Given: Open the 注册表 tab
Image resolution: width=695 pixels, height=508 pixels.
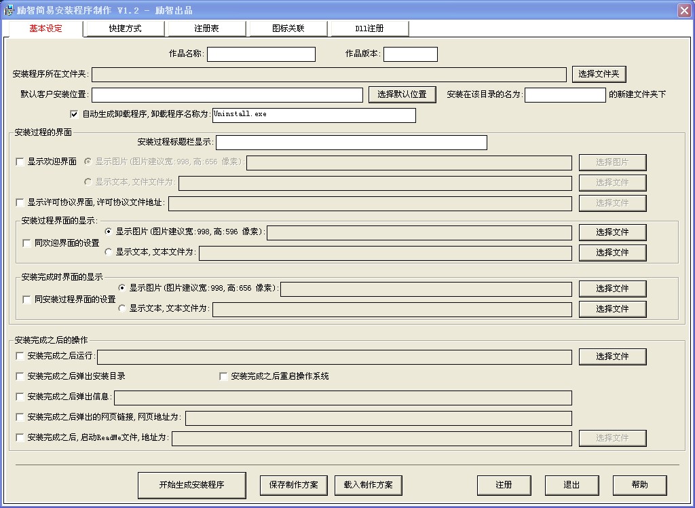Looking at the screenshot, I should pyautogui.click(x=205, y=29).
